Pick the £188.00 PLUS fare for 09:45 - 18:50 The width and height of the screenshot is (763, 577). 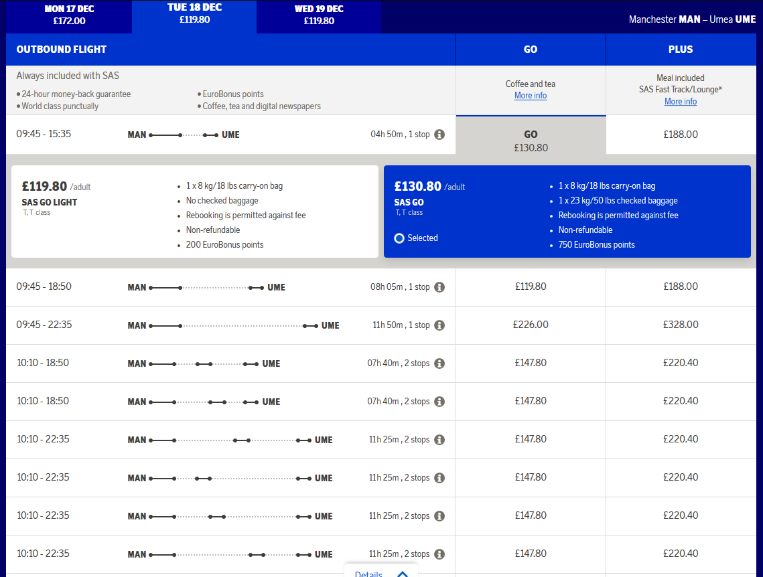point(681,286)
